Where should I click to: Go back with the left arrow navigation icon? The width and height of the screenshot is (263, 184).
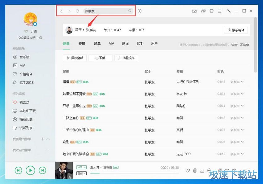(61, 11)
